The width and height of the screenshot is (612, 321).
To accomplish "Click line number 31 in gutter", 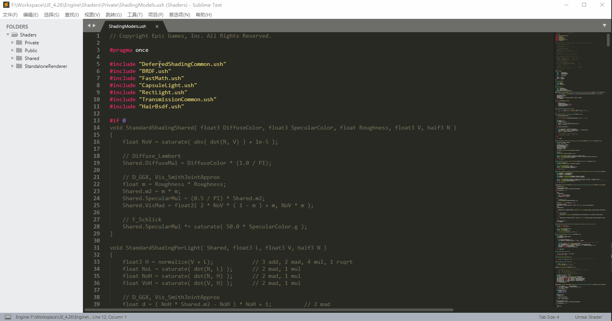I will [x=97, y=248].
